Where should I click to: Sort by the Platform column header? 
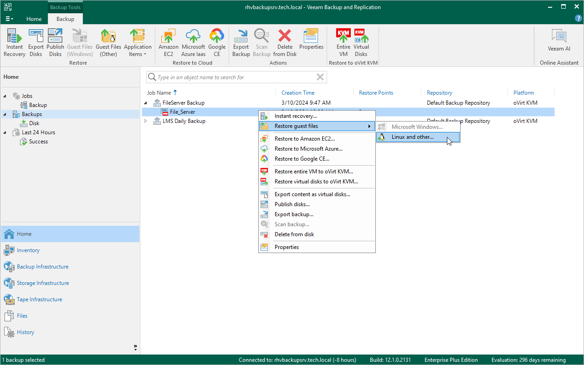click(523, 93)
